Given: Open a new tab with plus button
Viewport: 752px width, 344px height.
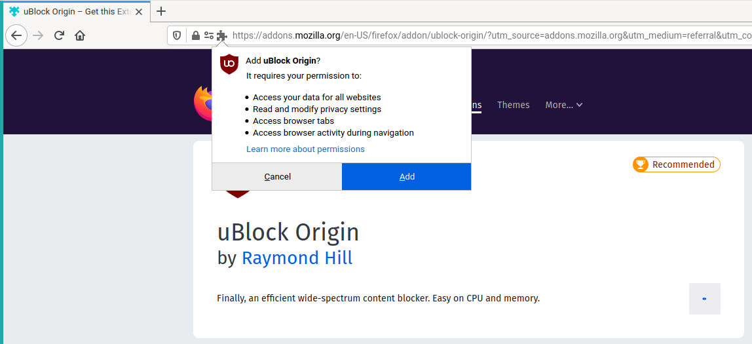Looking at the screenshot, I should tap(161, 11).
